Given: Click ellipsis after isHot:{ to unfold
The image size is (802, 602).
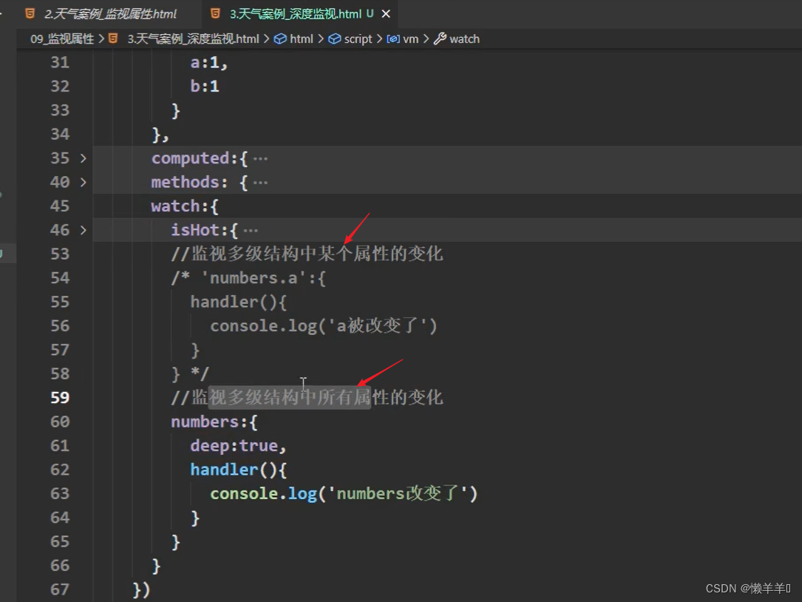Looking at the screenshot, I should point(251,230).
